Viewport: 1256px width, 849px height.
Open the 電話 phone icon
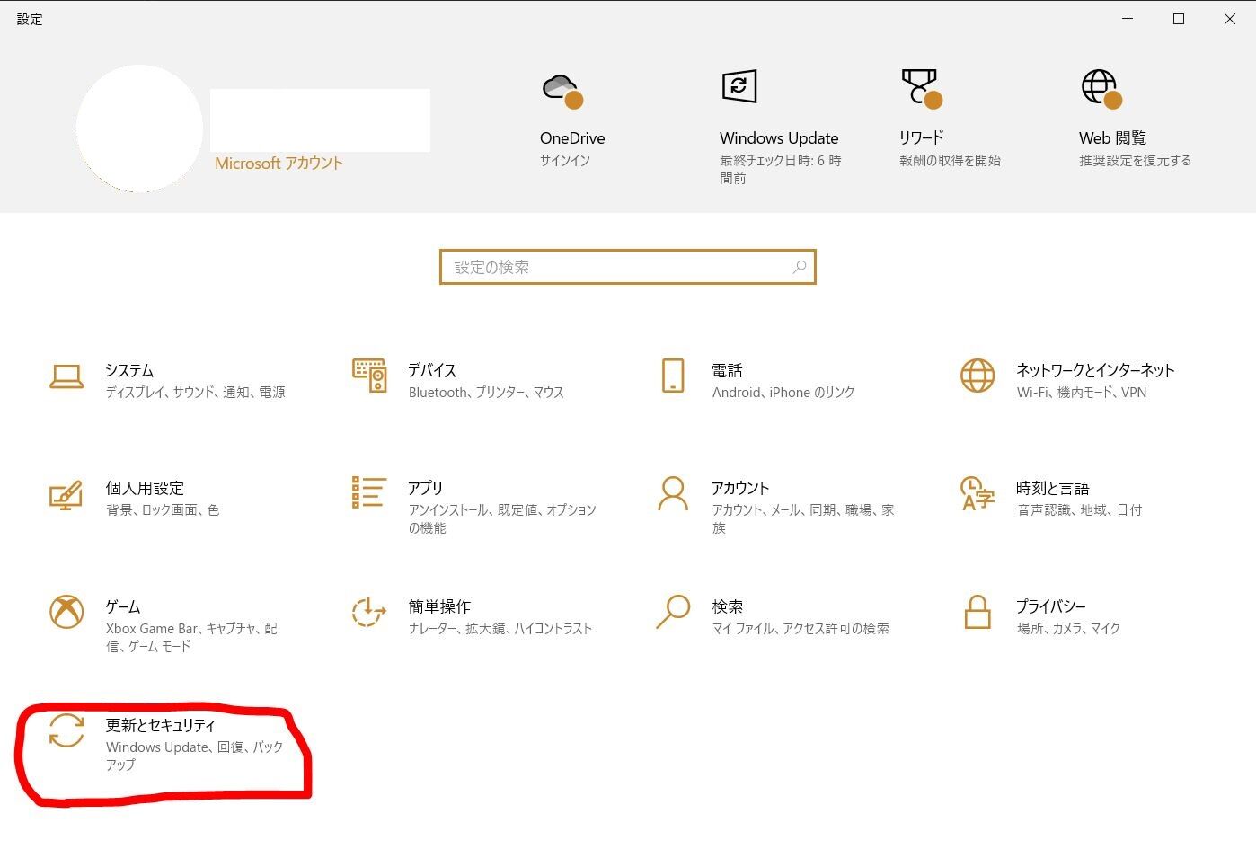(x=673, y=376)
